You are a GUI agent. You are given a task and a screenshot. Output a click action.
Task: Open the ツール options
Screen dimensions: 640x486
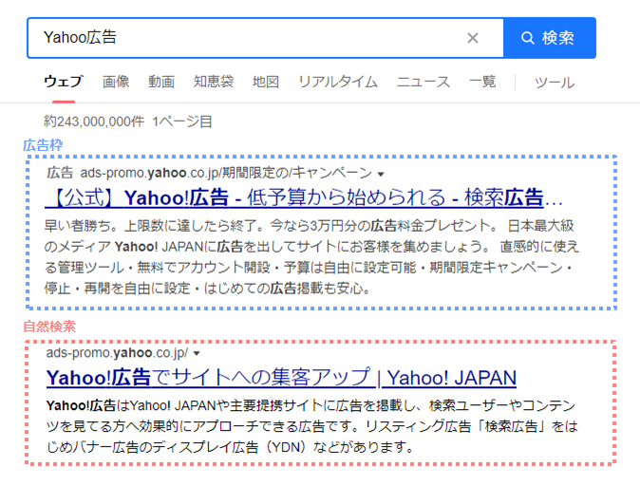tap(555, 83)
